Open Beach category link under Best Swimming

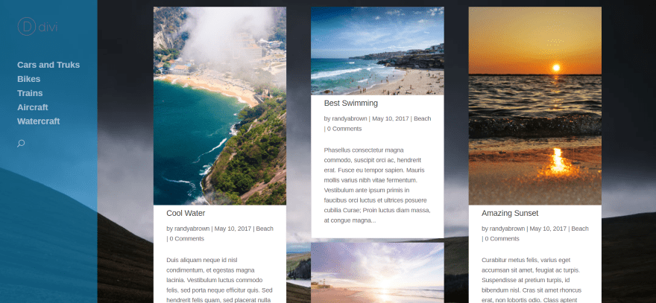[x=422, y=118]
